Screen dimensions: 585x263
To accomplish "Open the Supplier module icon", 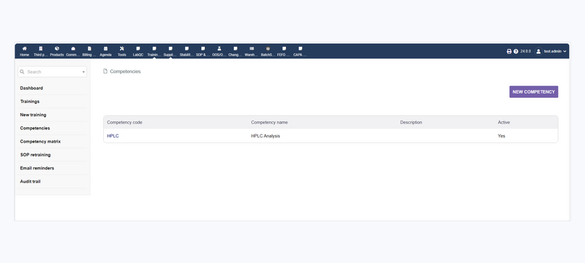I will pos(170,48).
